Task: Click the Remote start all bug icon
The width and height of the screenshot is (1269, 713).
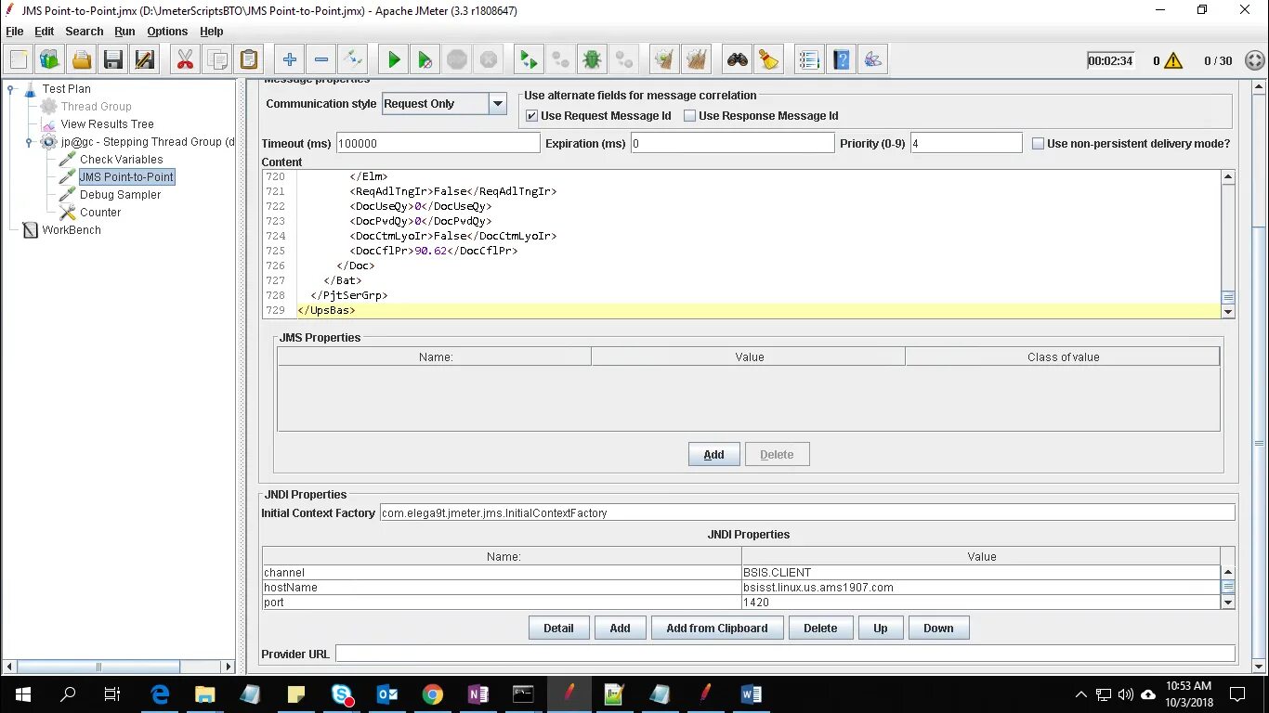Action: (x=591, y=60)
